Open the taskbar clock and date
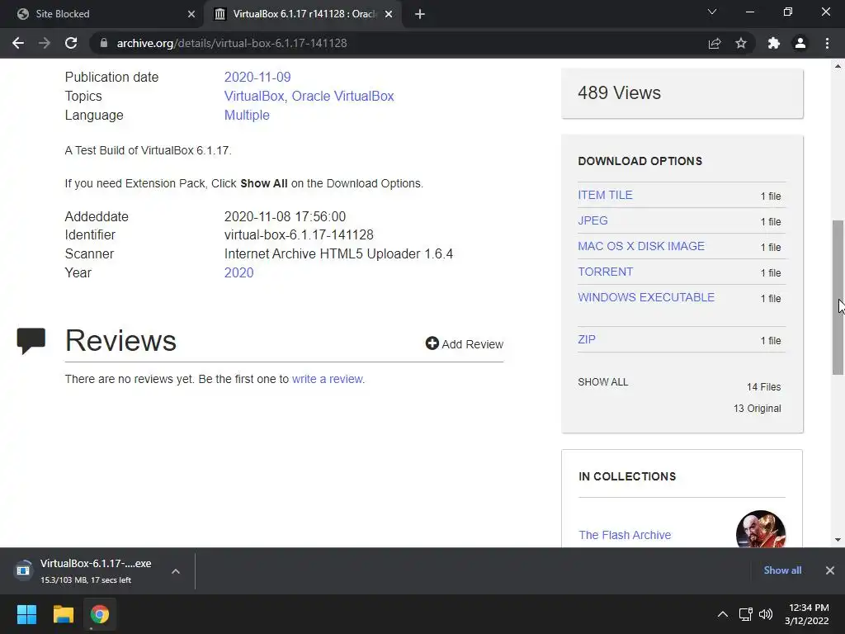The width and height of the screenshot is (845, 634). 807,614
